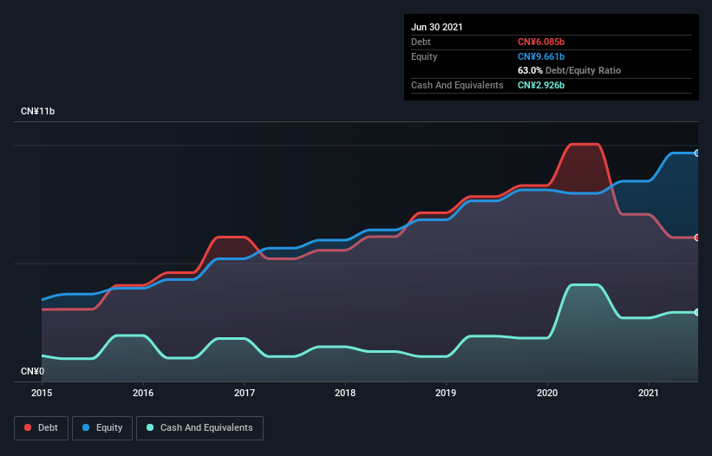Screen dimensions: 712x456
Task: Click the CN¥0 y-axis label
Action: 33,371
